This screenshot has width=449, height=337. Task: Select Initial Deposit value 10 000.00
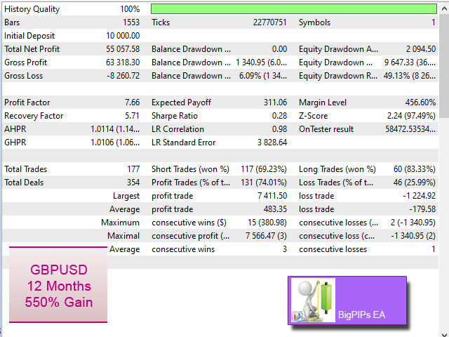coord(123,36)
